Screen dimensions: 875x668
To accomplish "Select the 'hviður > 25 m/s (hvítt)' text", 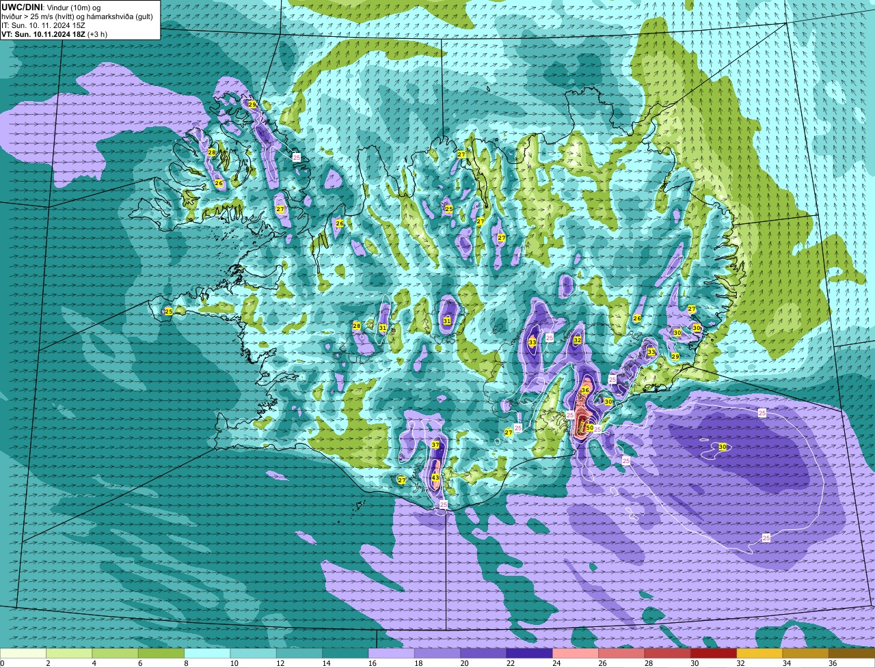I will (x=38, y=17).
